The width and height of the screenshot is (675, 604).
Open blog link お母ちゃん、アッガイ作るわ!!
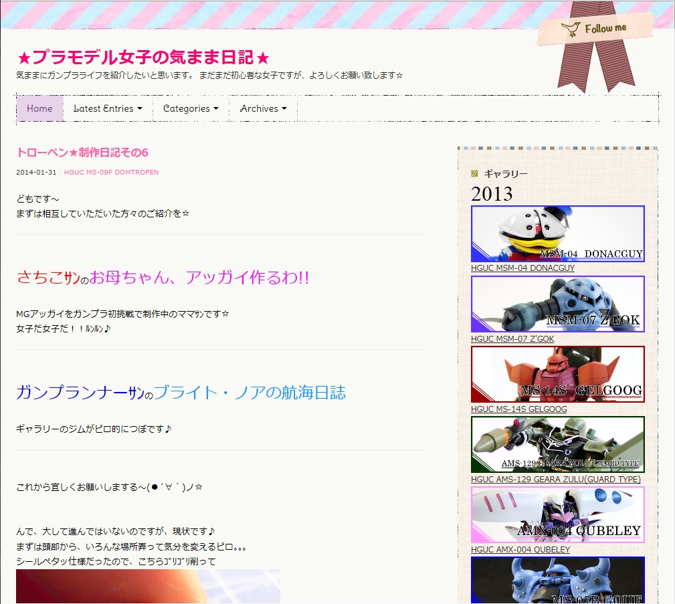click(x=199, y=278)
